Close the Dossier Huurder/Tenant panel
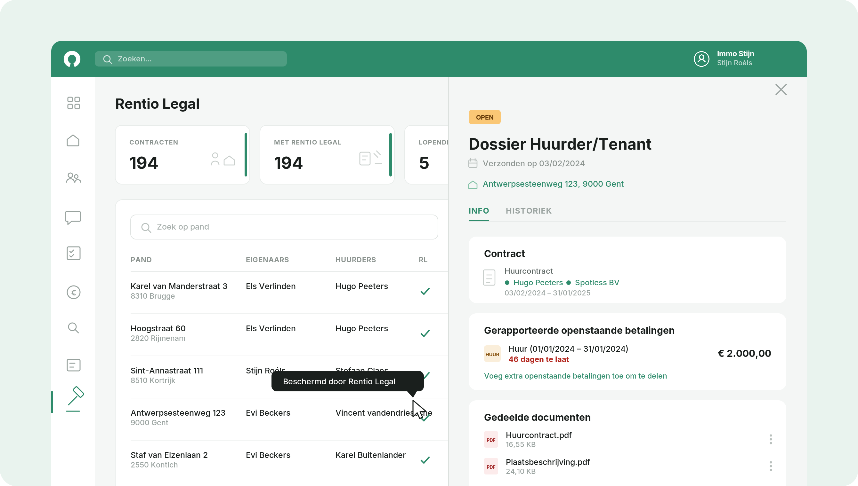 (781, 90)
